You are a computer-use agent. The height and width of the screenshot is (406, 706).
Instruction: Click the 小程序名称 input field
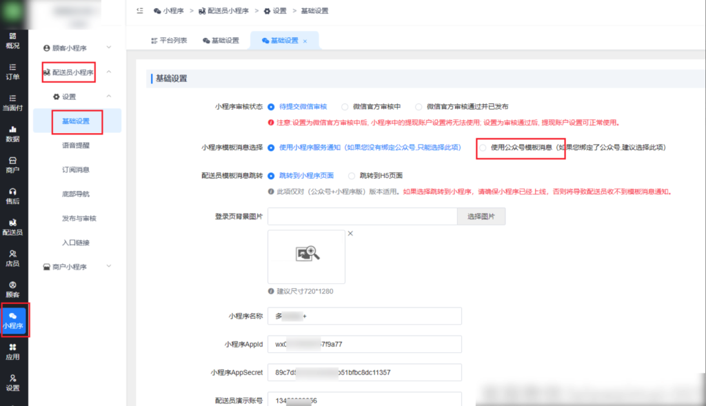364,316
